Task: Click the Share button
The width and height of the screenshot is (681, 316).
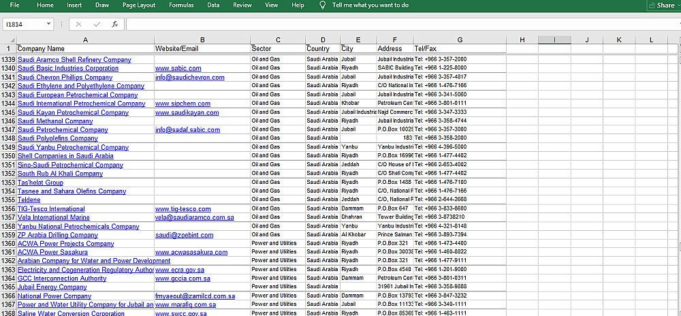Action: click(x=662, y=5)
